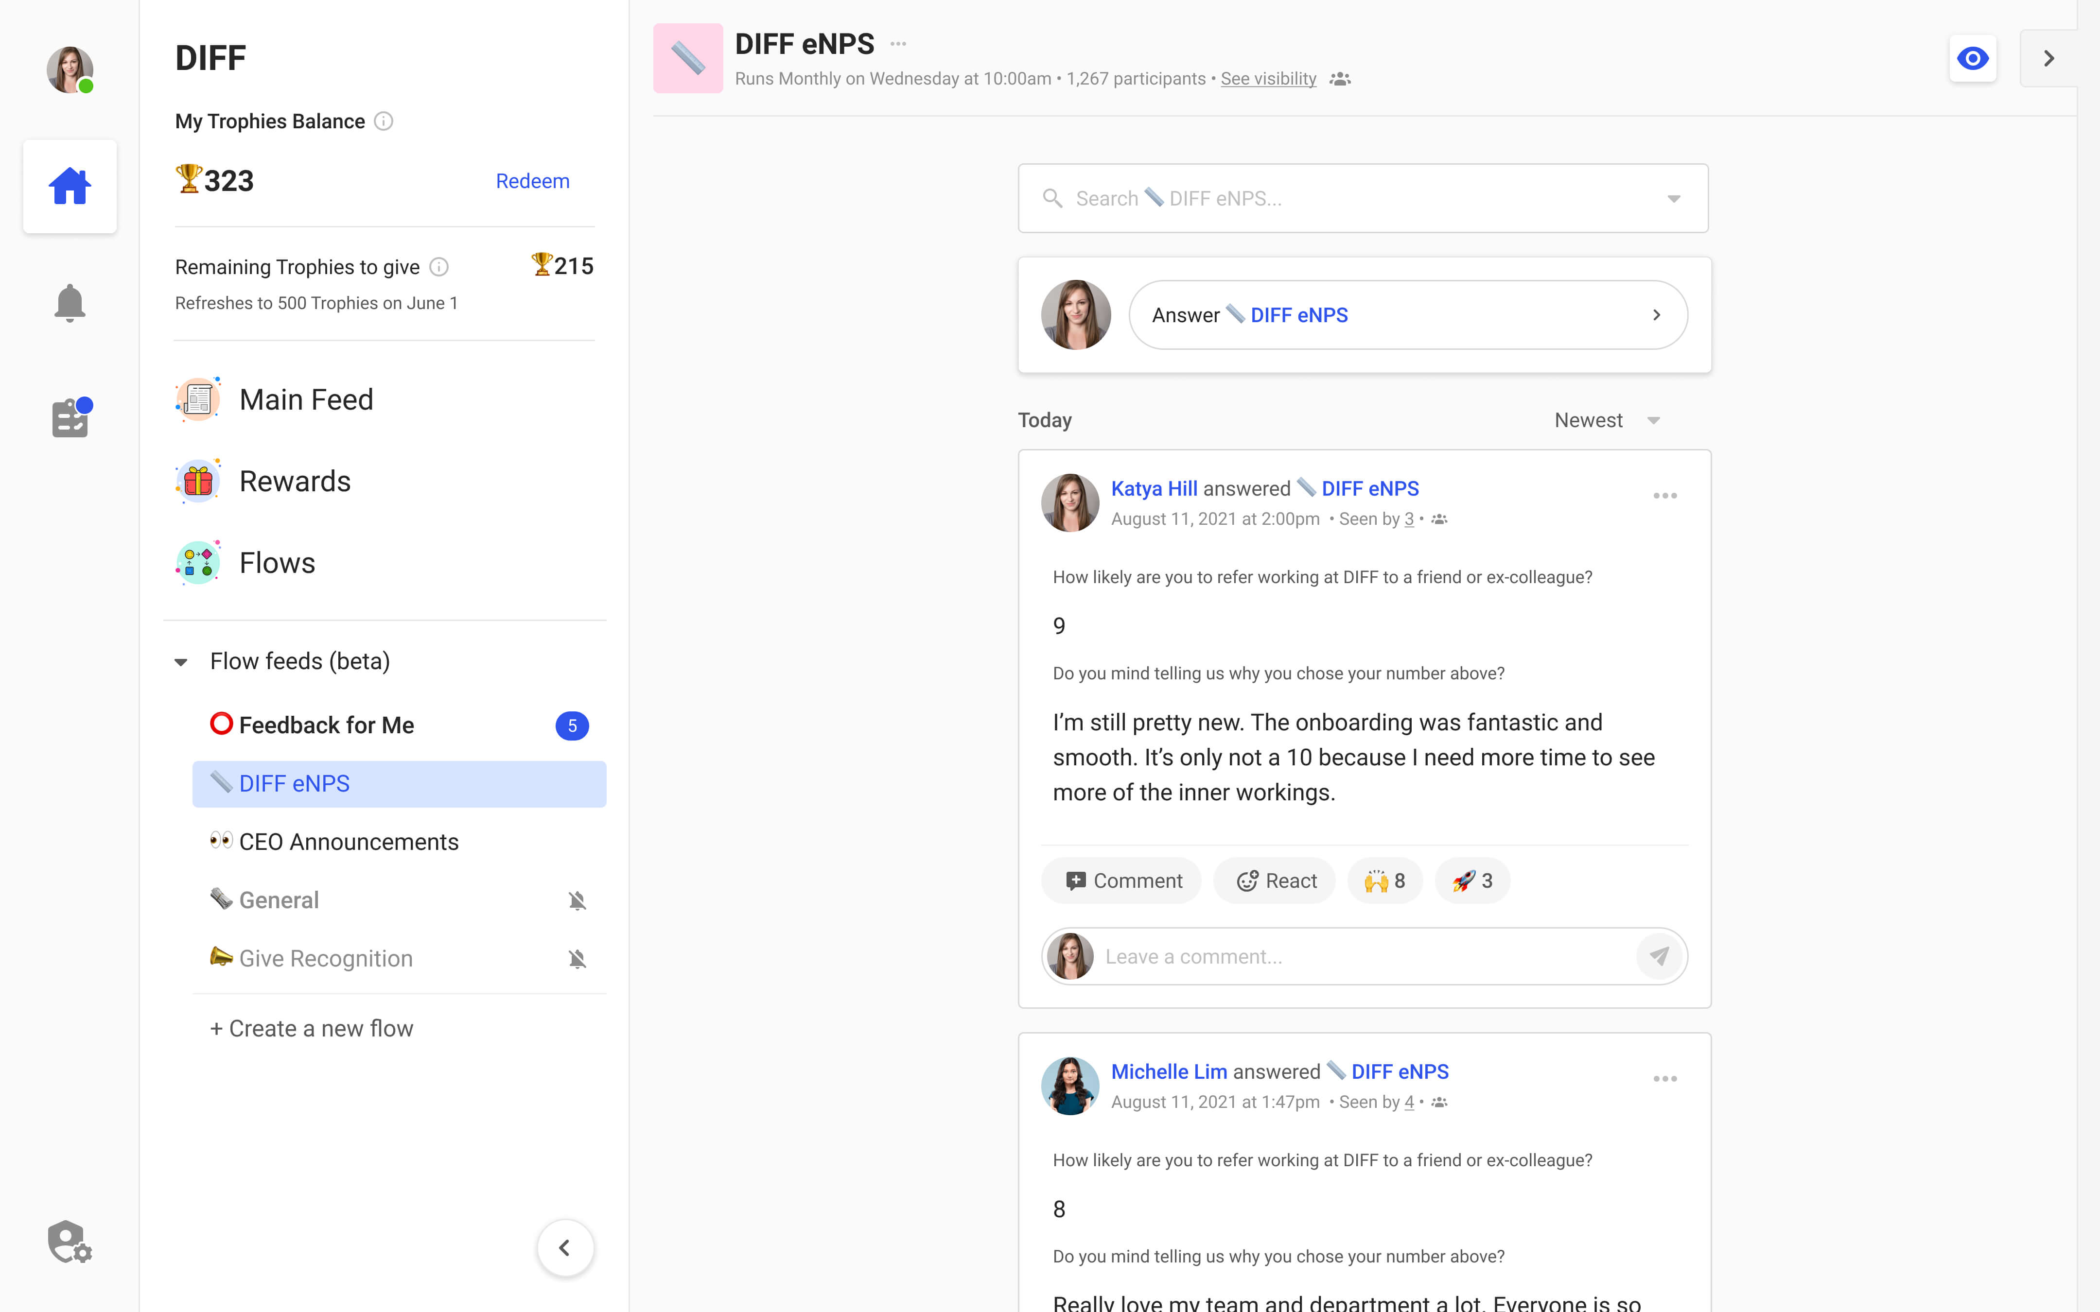The height and width of the screenshot is (1312, 2100).
Task: Open the See visibility link
Action: (1268, 78)
